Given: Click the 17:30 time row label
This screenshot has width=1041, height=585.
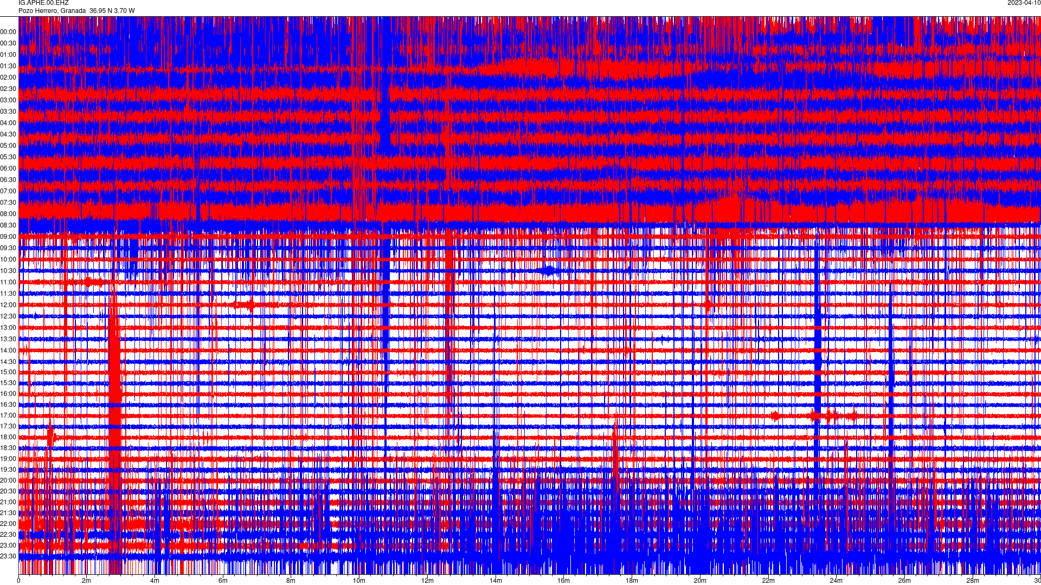Looking at the screenshot, I should [8, 426].
